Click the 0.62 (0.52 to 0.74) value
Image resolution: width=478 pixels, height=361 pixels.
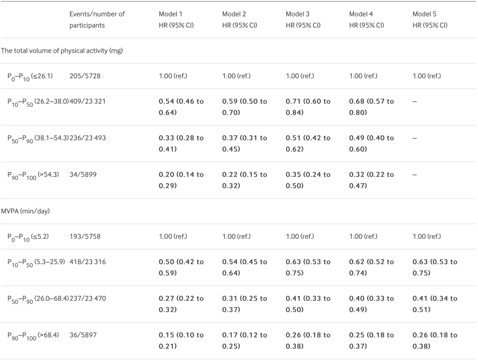371,267
